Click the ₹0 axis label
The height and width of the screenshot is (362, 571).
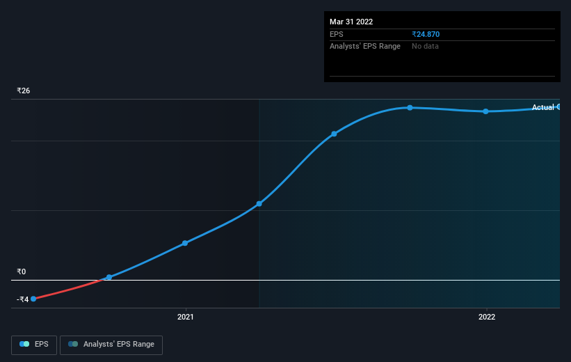tap(21, 271)
